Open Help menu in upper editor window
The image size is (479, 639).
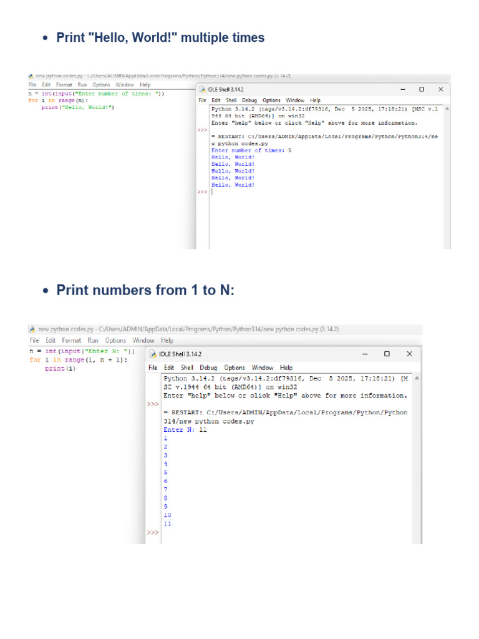[x=145, y=85]
